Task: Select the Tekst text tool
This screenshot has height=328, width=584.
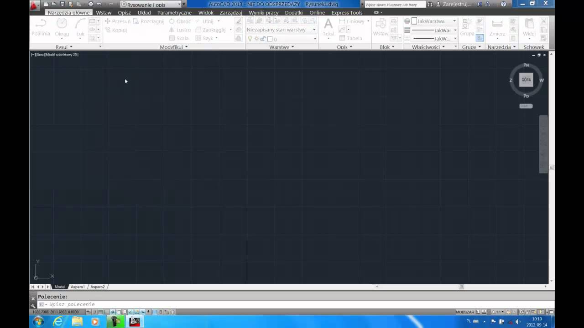Action: click(328, 27)
